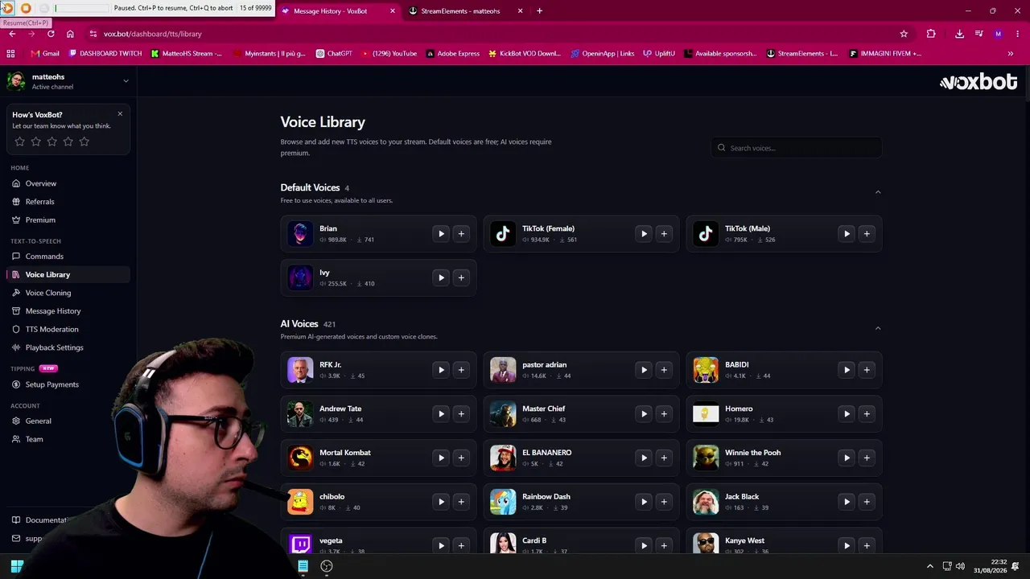Open a new browser tab

click(539, 11)
